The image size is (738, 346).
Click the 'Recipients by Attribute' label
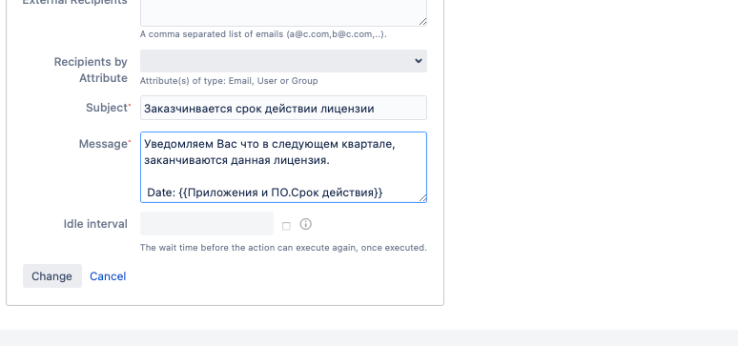[91, 70]
